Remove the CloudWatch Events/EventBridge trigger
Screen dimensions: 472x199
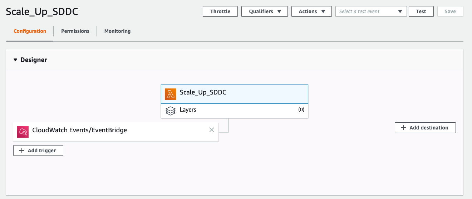coord(211,130)
